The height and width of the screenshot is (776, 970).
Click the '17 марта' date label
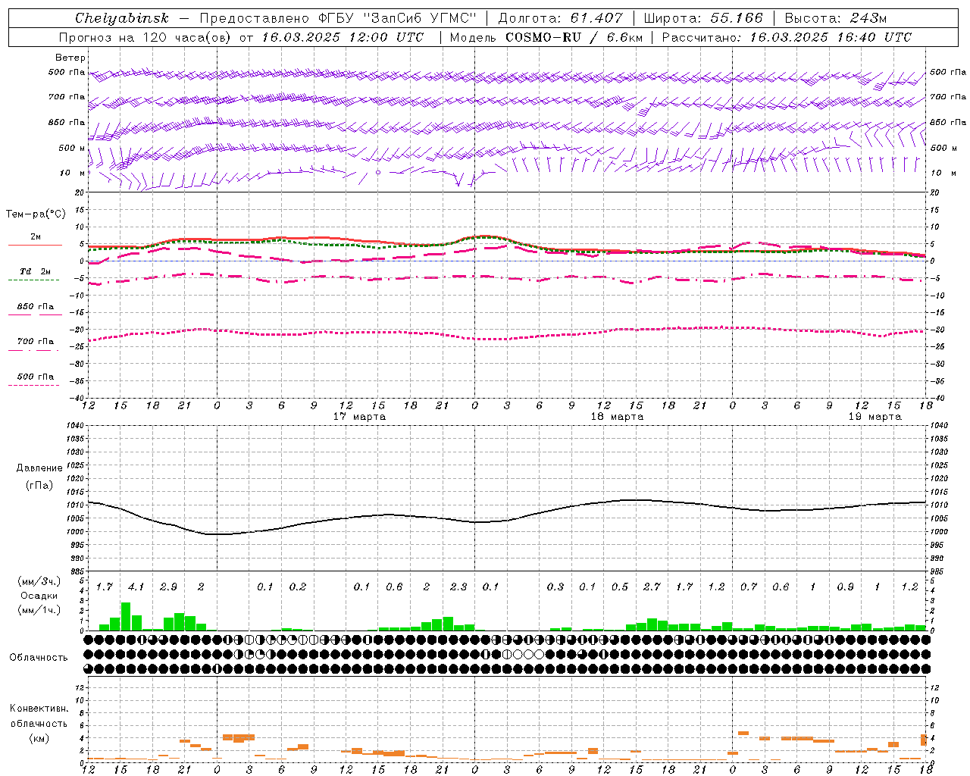click(x=359, y=417)
